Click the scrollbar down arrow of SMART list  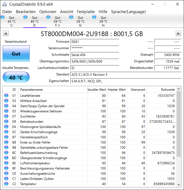tap(179, 185)
